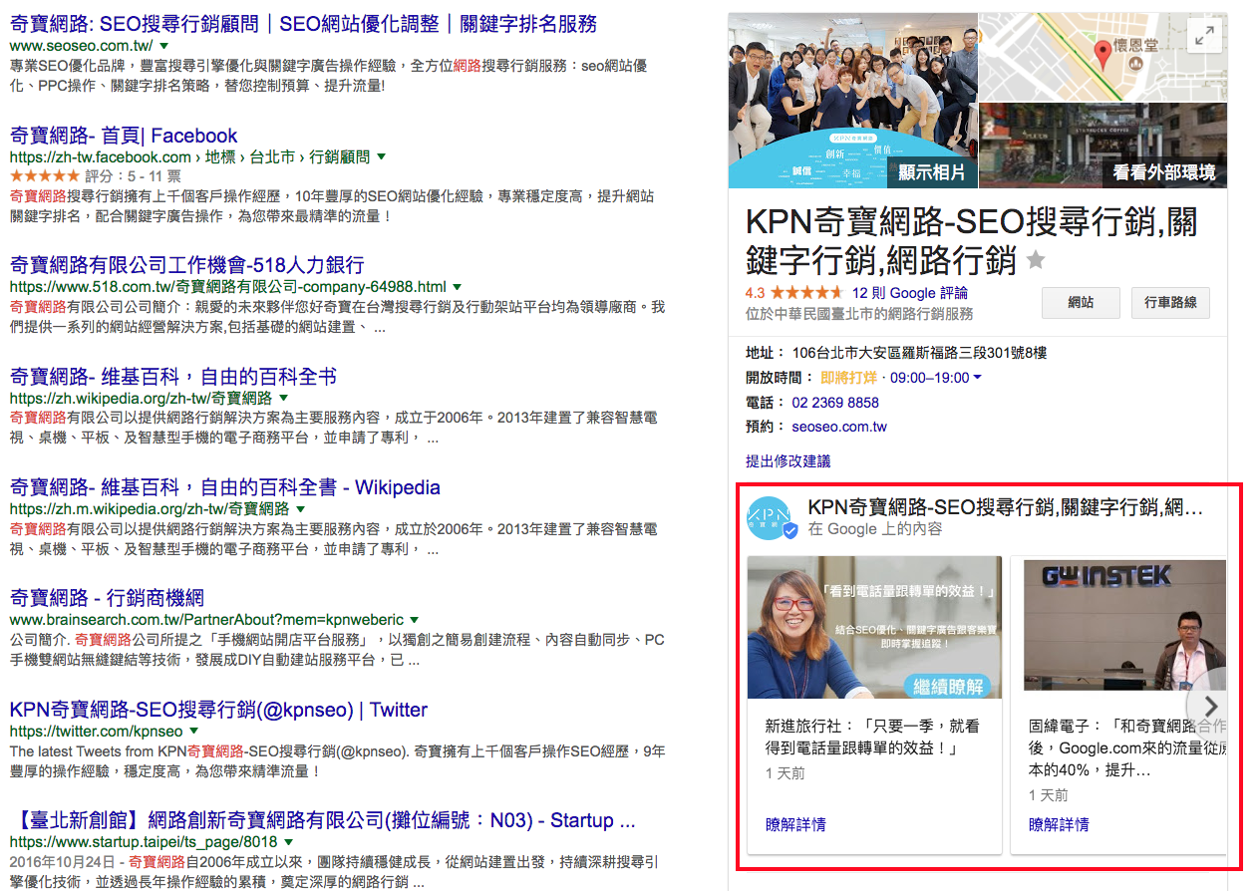The image size is (1260, 891).
Task: Click the 固緯電子 post description text
Action: (1127, 748)
